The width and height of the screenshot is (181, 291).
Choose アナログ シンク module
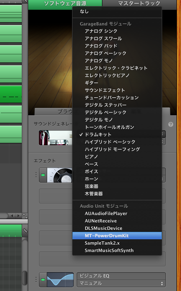pos(117,31)
